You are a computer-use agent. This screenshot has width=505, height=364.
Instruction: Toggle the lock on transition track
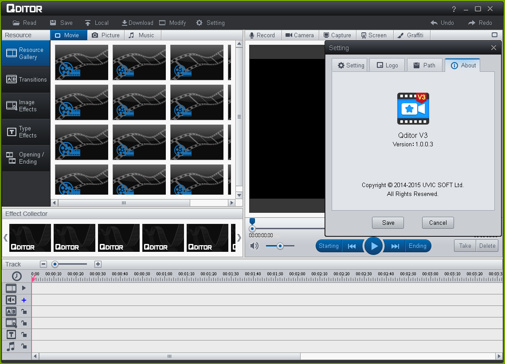coord(24,312)
